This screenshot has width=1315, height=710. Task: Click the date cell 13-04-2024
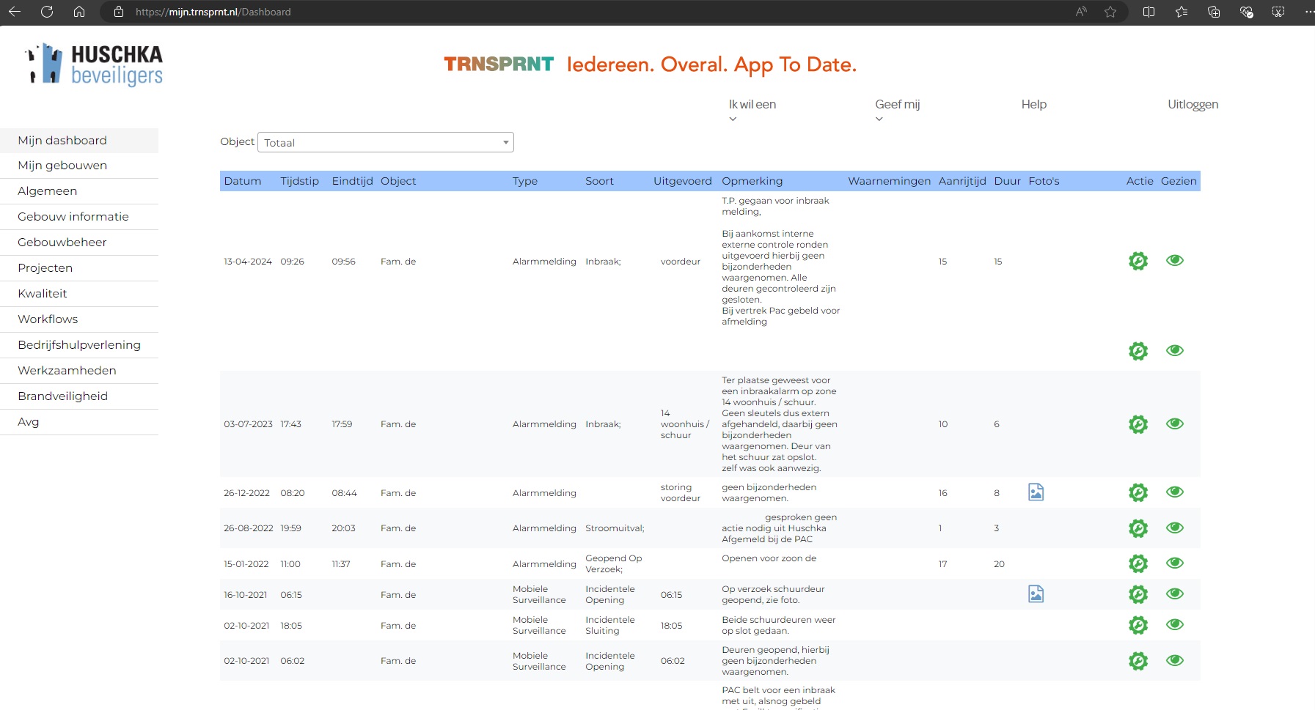point(248,262)
